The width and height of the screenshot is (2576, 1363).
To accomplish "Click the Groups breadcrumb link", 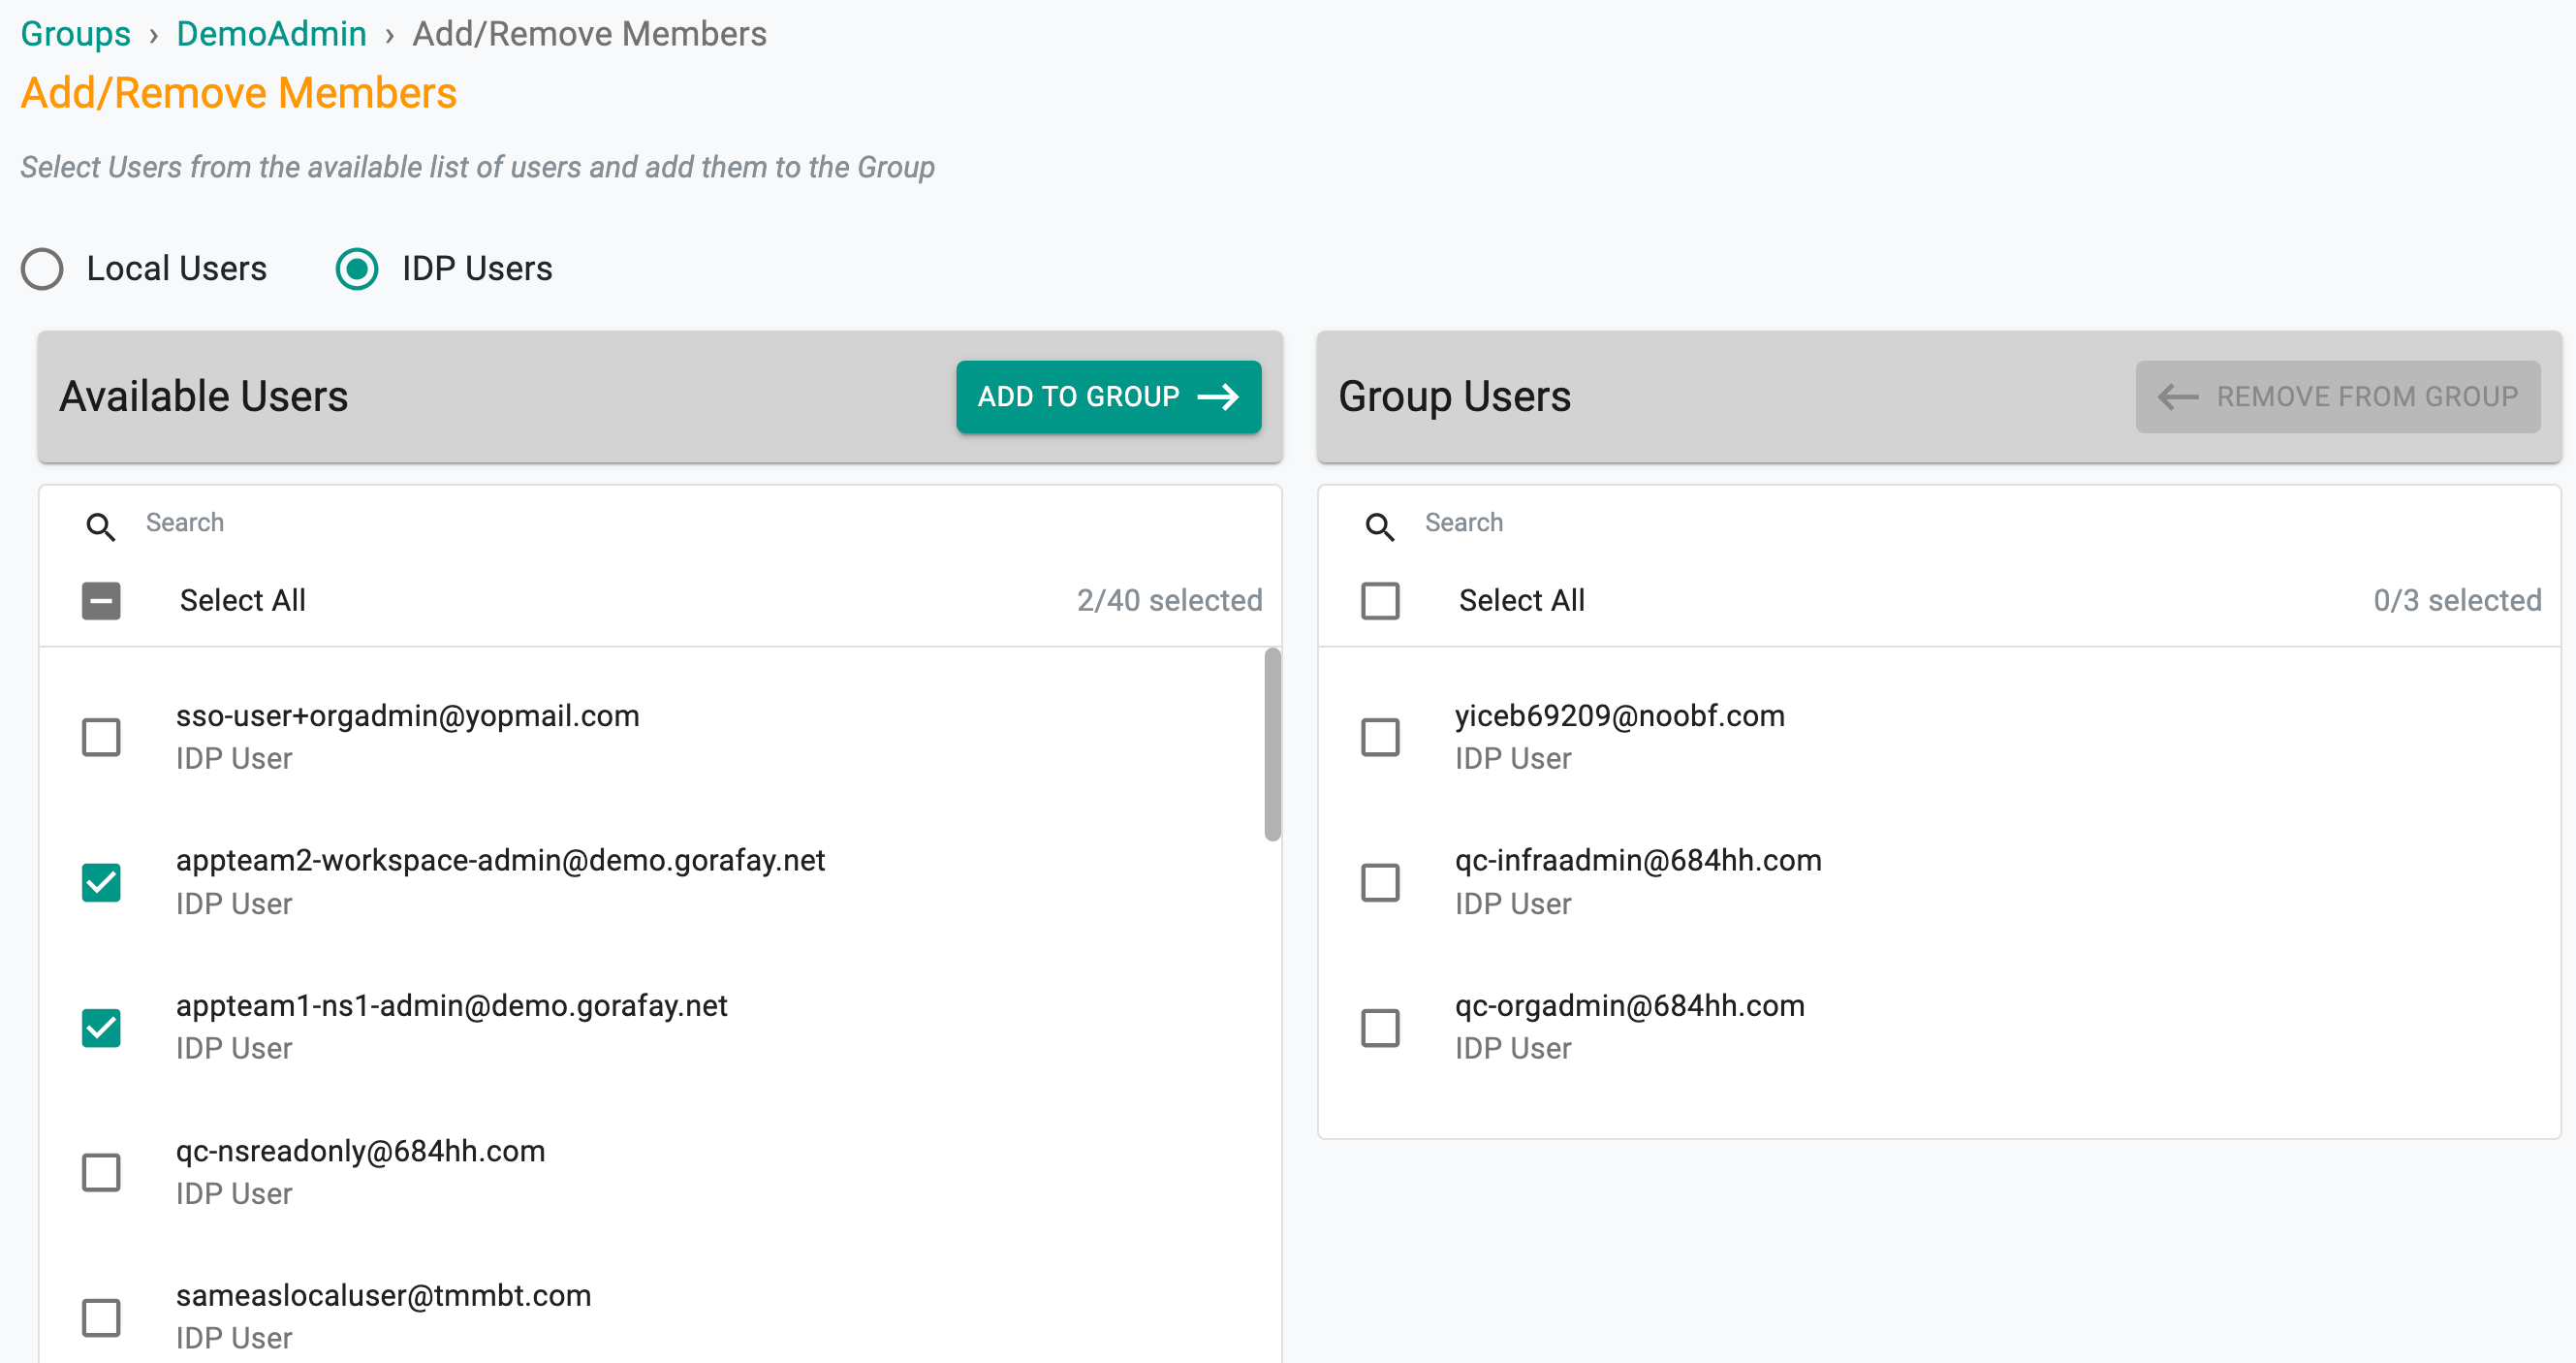I will [76, 34].
